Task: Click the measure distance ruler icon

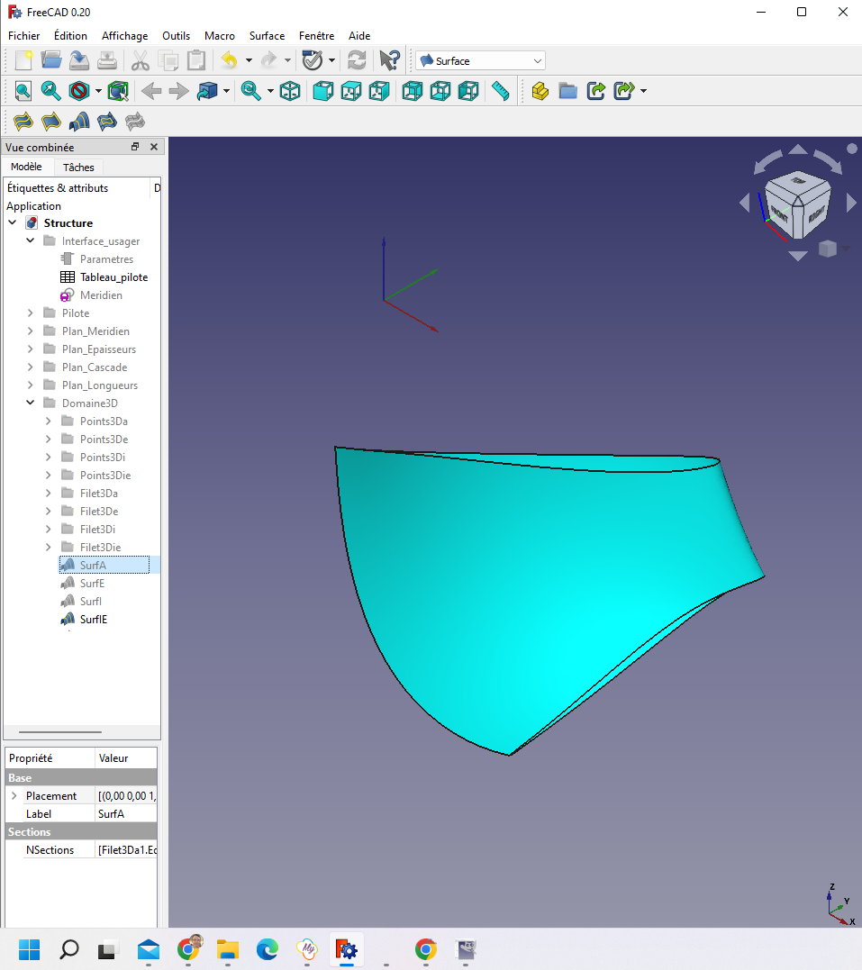Action: click(501, 91)
